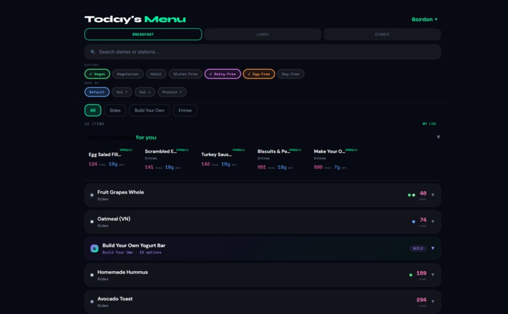Switch to the Dinner tab
508x314 pixels.
click(382, 34)
